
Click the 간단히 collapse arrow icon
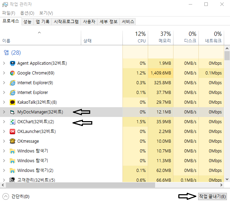pyautogui.click(x=6, y=196)
